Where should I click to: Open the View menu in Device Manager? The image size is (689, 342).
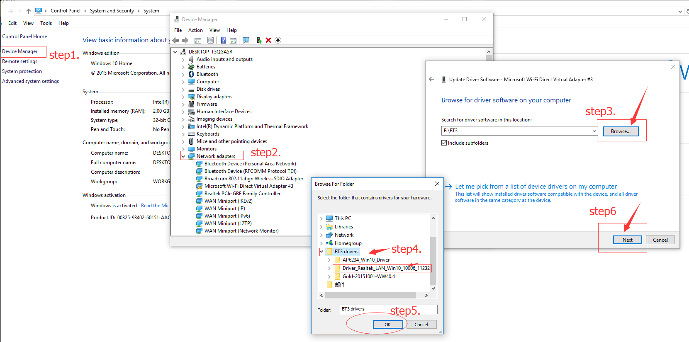pos(214,30)
